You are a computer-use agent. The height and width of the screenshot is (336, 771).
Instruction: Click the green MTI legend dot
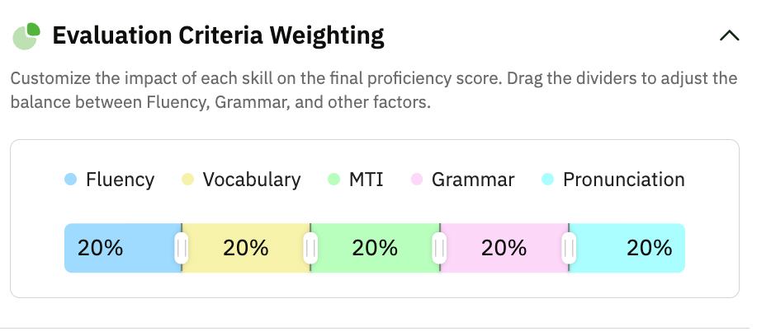(x=334, y=180)
